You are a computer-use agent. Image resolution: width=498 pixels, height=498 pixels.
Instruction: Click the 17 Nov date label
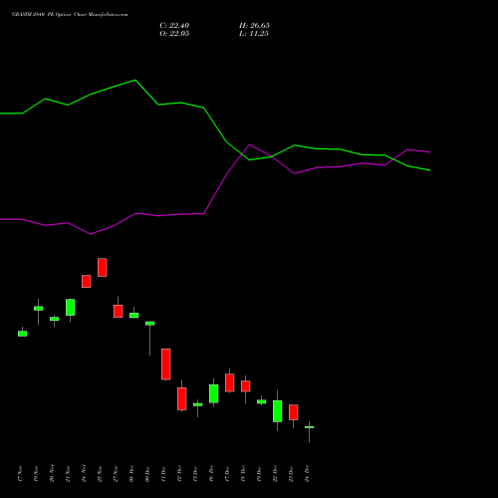pos(20,474)
